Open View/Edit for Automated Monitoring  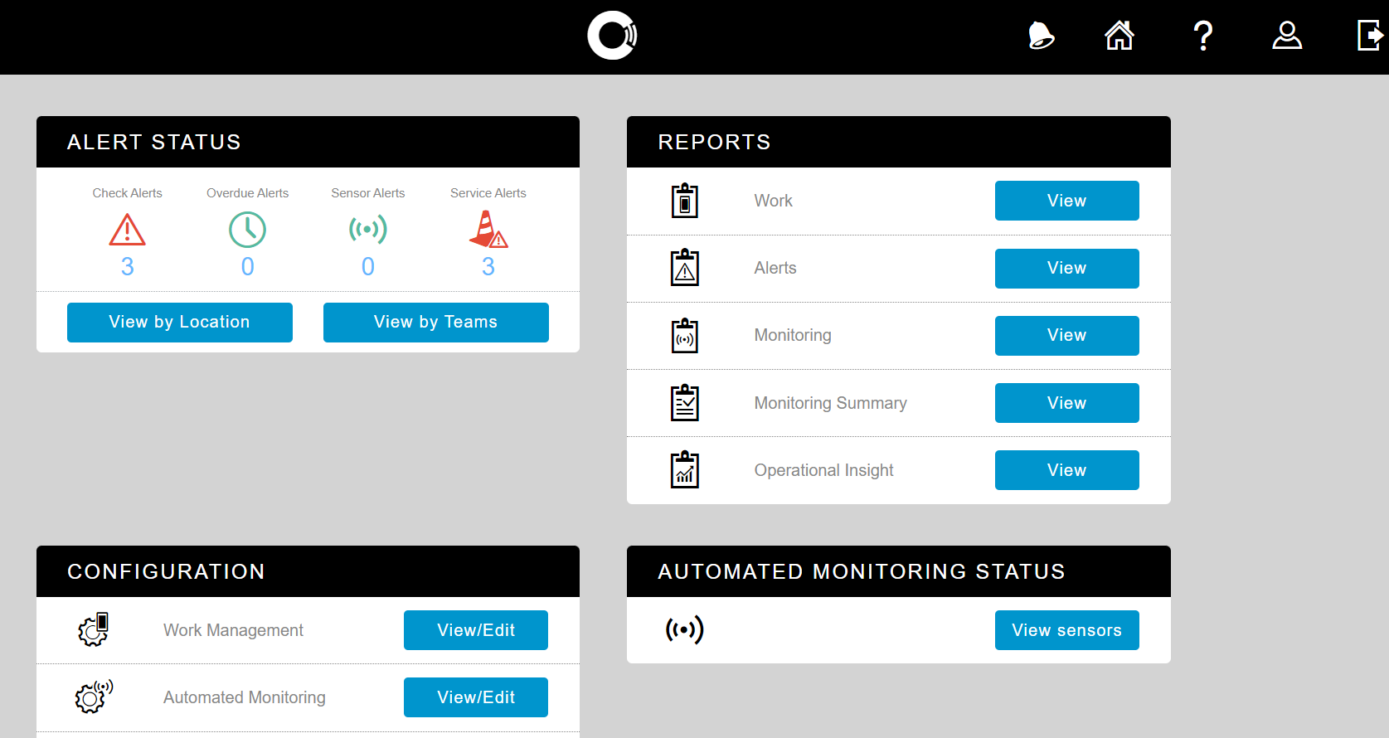tap(476, 697)
